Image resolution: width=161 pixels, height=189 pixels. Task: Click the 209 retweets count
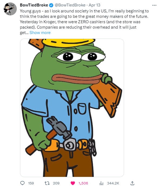click(56, 183)
